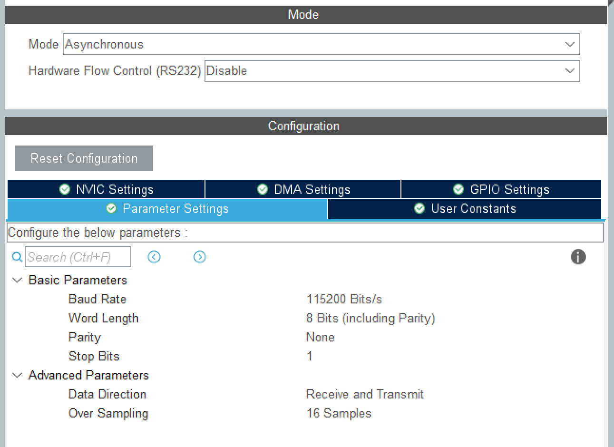Focus the parameter Search field
Screen dimensions: 614x447
point(78,257)
